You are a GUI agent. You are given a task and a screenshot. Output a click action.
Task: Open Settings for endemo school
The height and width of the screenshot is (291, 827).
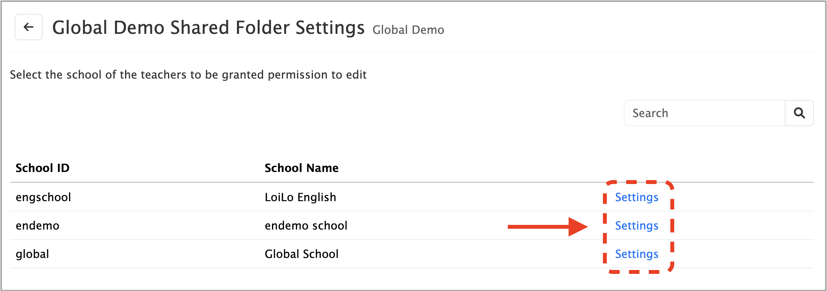(x=636, y=226)
